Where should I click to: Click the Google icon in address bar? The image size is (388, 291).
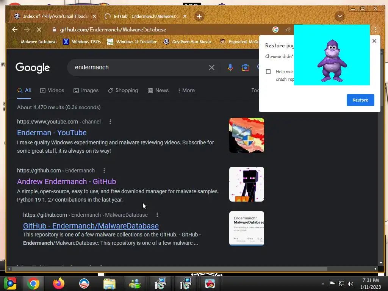point(275,30)
